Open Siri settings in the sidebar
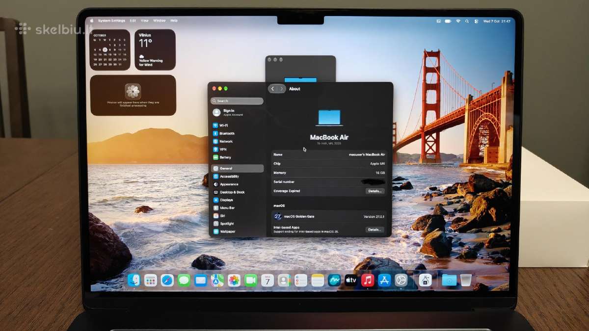This screenshot has width=589, height=331. click(237, 216)
